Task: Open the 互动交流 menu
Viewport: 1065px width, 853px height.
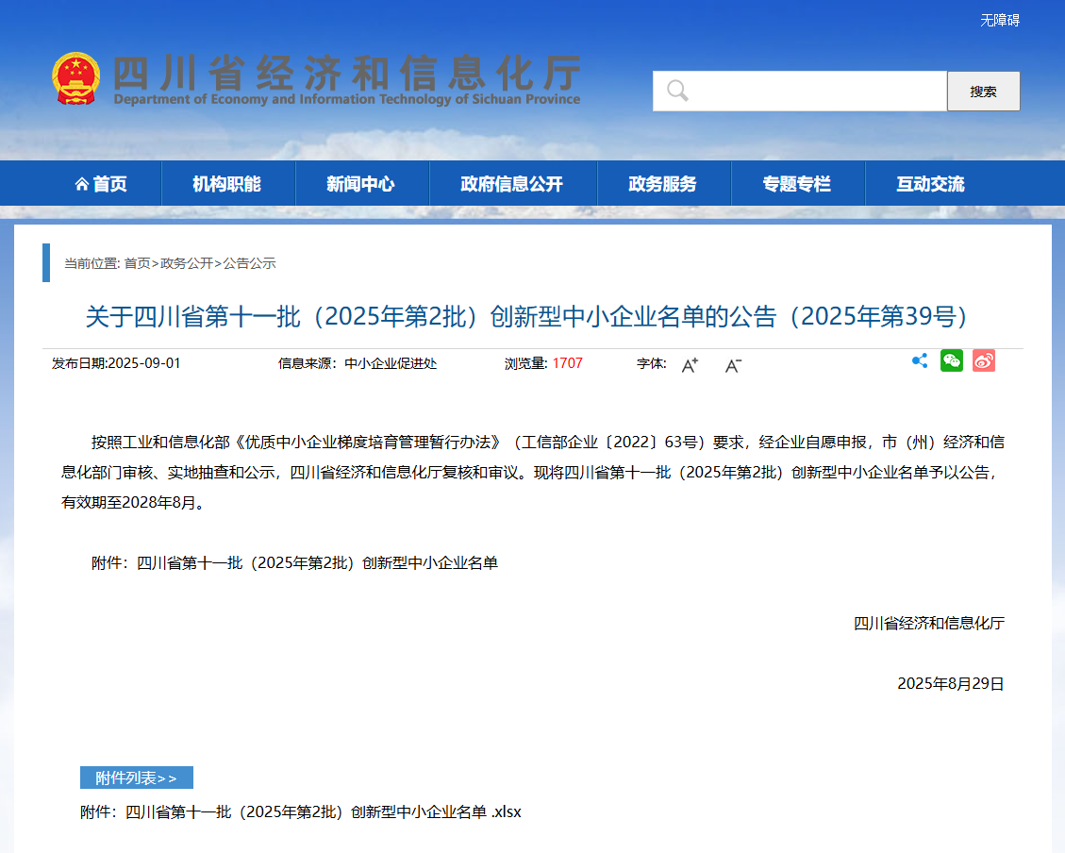Action: (x=931, y=183)
